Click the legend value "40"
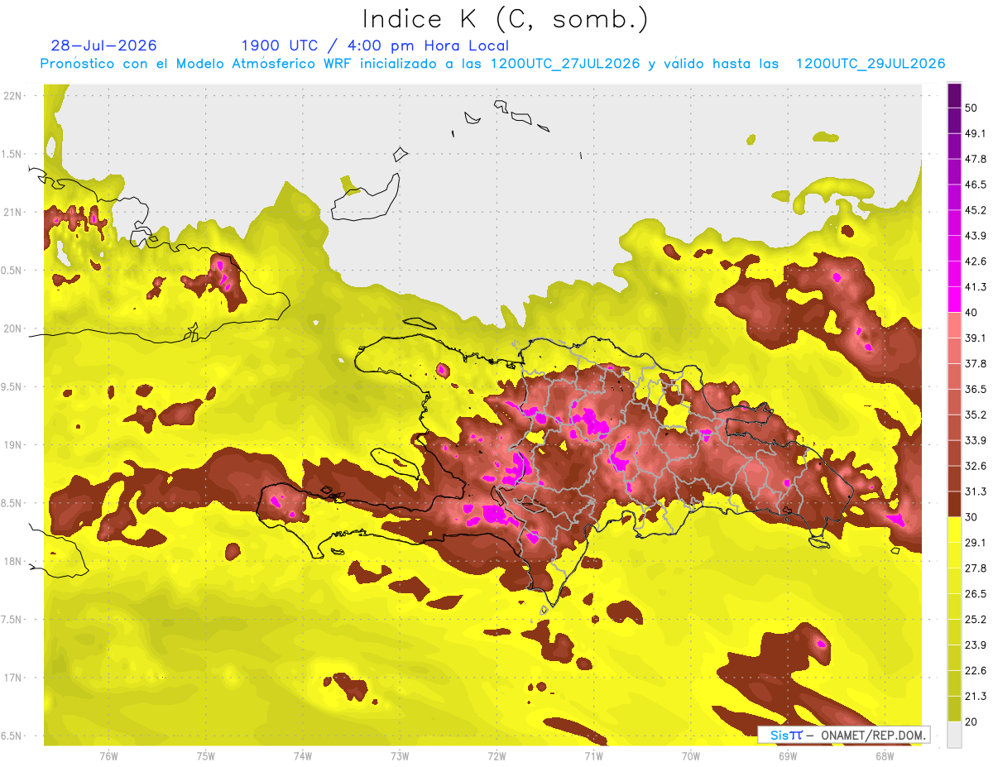993x767 pixels. click(971, 313)
